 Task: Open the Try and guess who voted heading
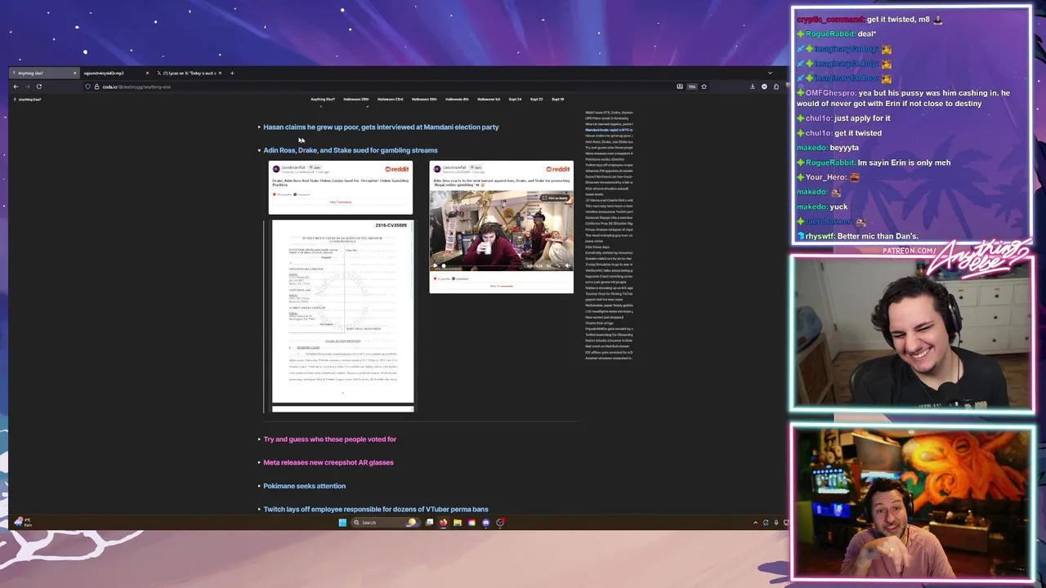[329, 439]
